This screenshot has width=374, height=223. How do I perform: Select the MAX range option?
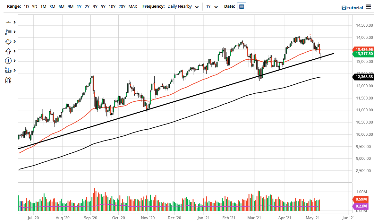[x=132, y=6]
